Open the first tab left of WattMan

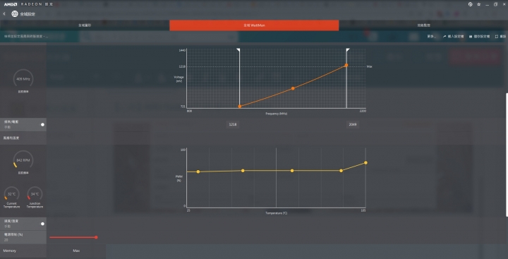[x=85, y=25]
